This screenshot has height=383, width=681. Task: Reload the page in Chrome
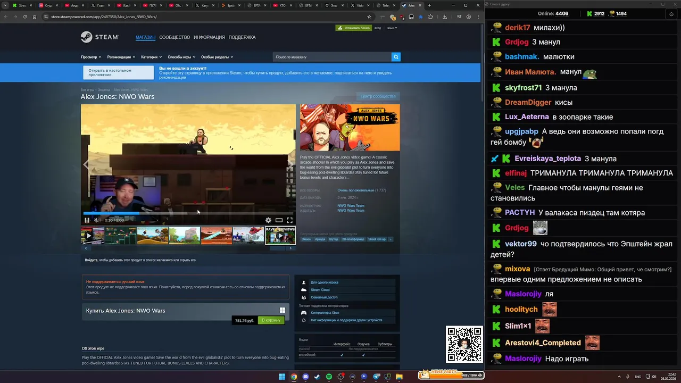(24, 16)
